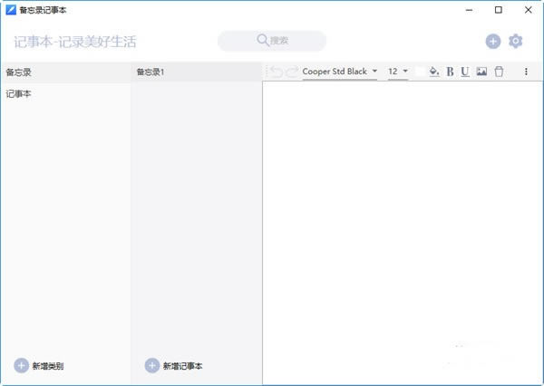Image resolution: width=544 pixels, height=386 pixels.
Task: Click the 搜索 search field
Action: click(x=272, y=41)
